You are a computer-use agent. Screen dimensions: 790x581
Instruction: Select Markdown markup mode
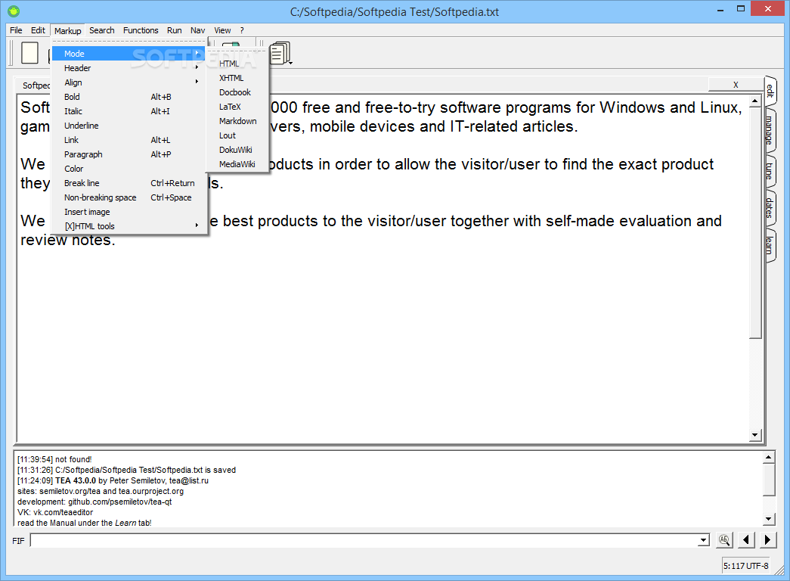pos(237,121)
